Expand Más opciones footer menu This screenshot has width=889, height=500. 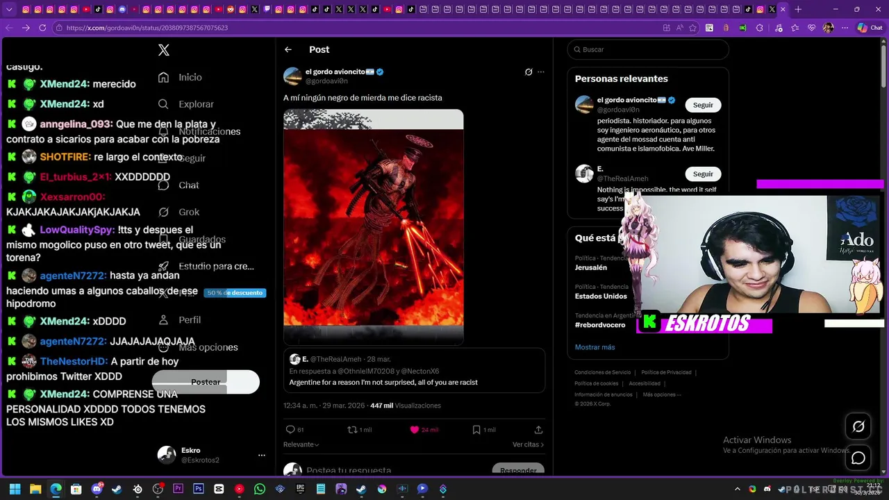(662, 394)
